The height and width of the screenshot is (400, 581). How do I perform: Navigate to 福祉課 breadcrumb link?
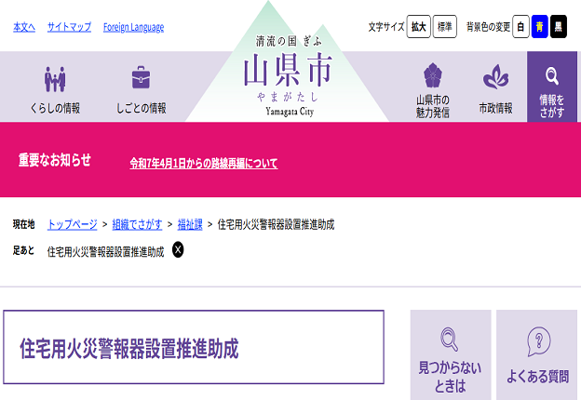[190, 224]
